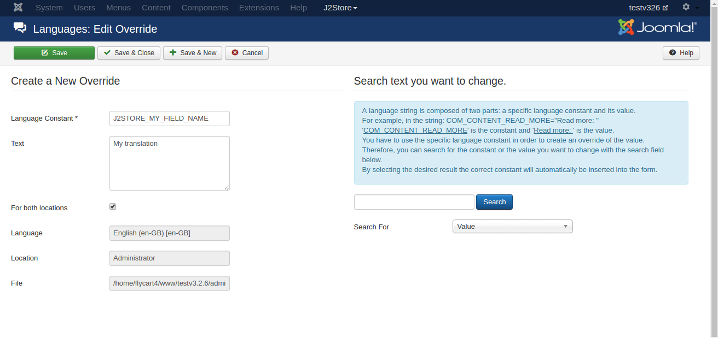Expand the Search For dropdown showing Value
Screen dimensions: 718x338
click(x=512, y=227)
